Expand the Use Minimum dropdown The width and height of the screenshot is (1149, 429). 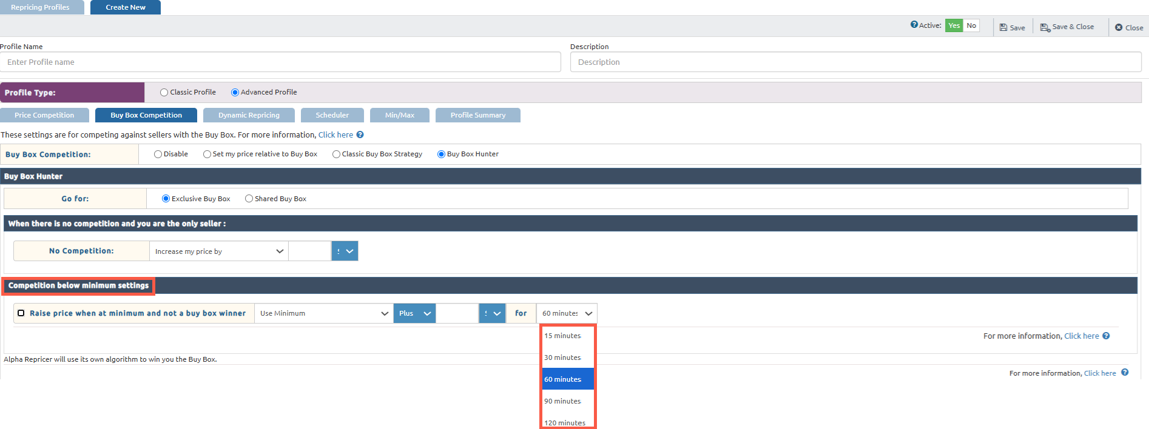click(323, 313)
